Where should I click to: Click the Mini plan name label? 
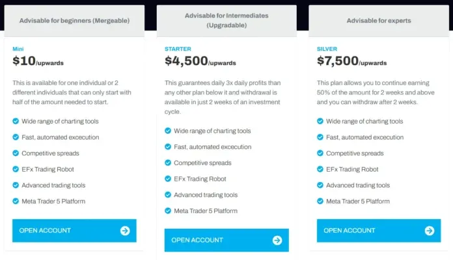pyautogui.click(x=18, y=49)
